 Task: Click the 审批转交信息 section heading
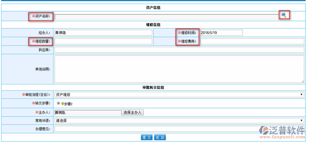tap(153, 87)
